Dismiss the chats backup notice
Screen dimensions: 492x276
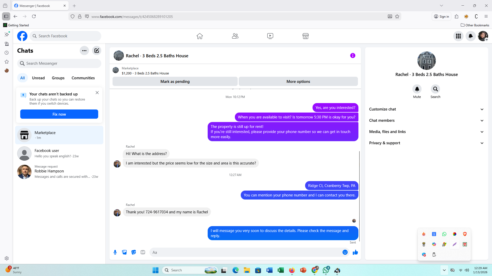click(x=97, y=93)
